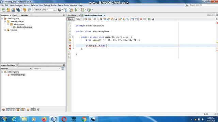Toggle Show Non-Public Members navigator filter
Image resolution: width=218 pixels, height=122 pixels.
pos(18,110)
